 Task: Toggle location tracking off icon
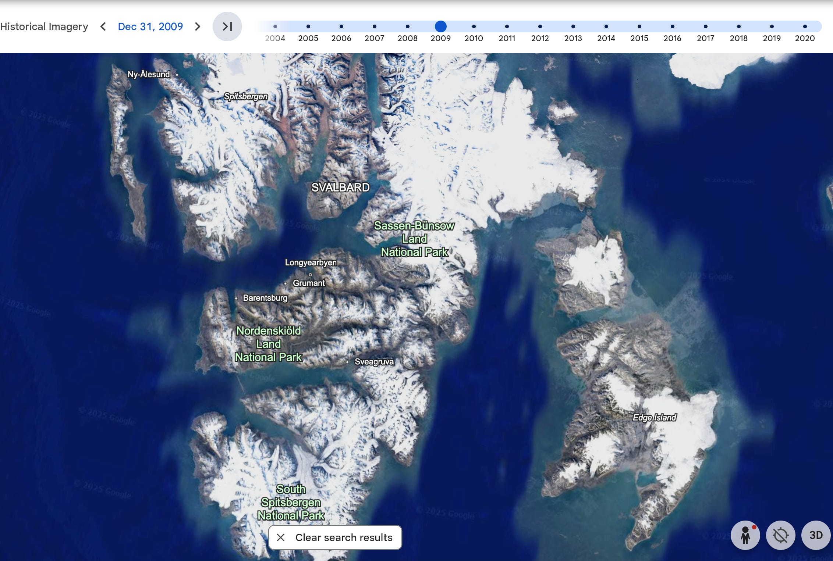(780, 535)
